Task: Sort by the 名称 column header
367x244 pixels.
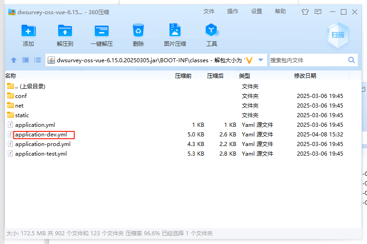Action: tap(11, 76)
